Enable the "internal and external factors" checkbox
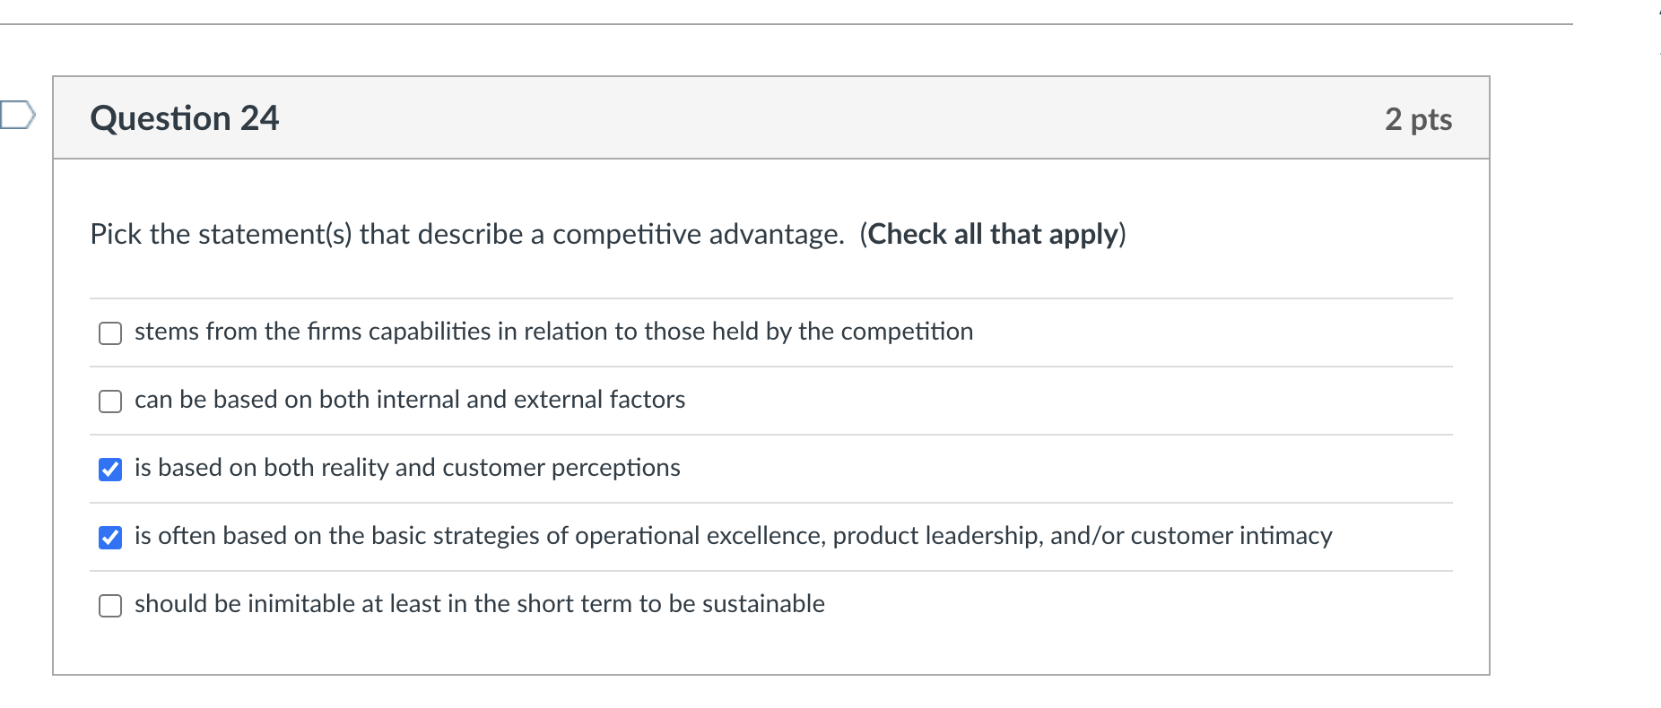The width and height of the screenshot is (1661, 708). [x=109, y=401]
